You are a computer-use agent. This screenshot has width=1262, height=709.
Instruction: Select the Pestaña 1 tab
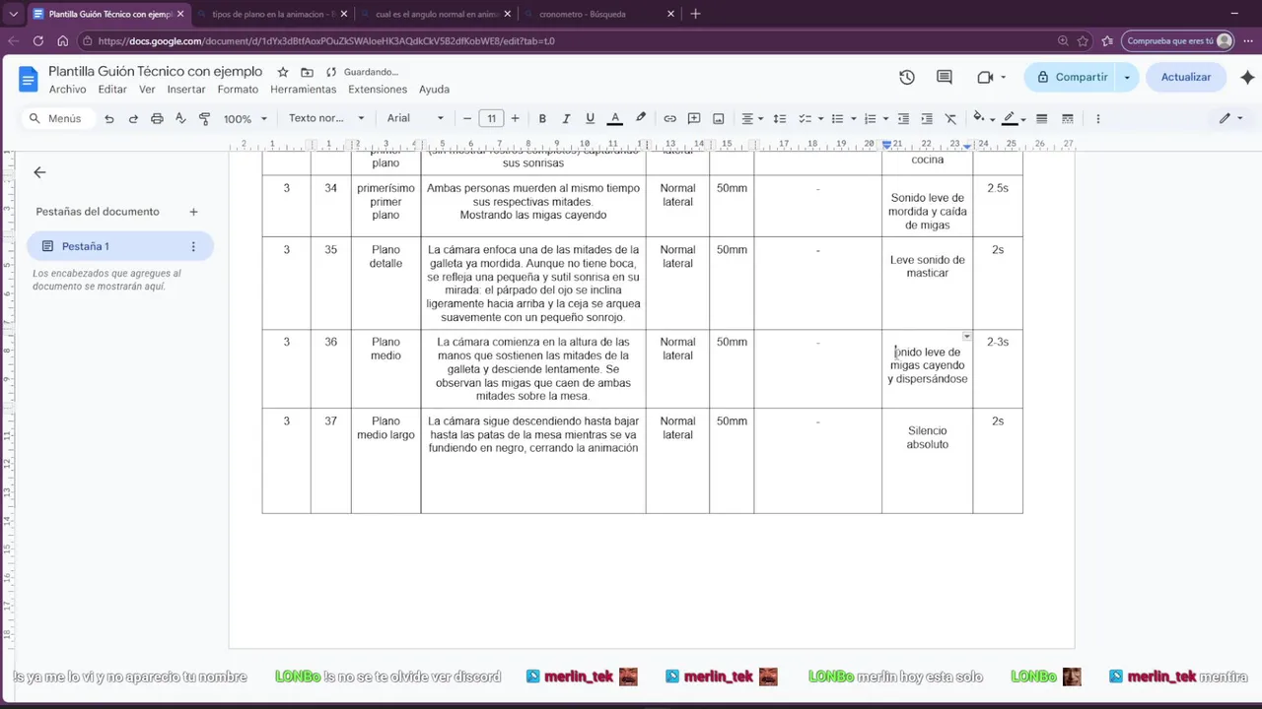point(119,246)
